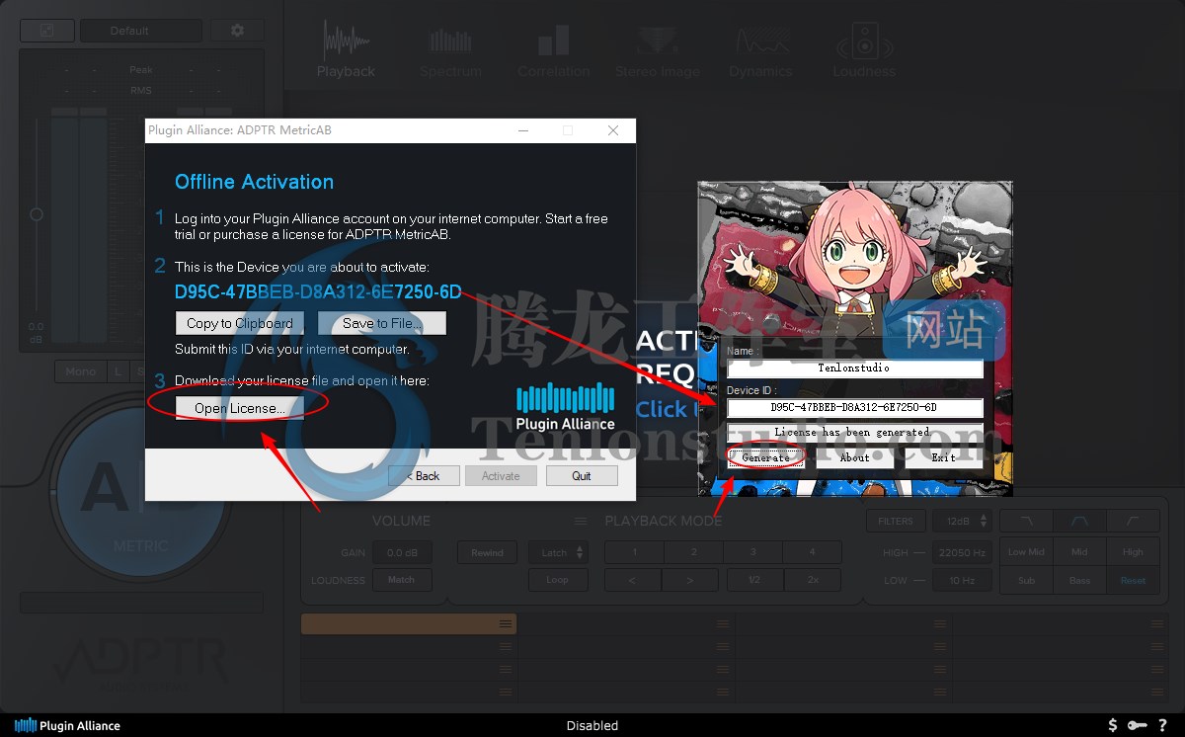Toggle the FILTERS button

(x=896, y=521)
